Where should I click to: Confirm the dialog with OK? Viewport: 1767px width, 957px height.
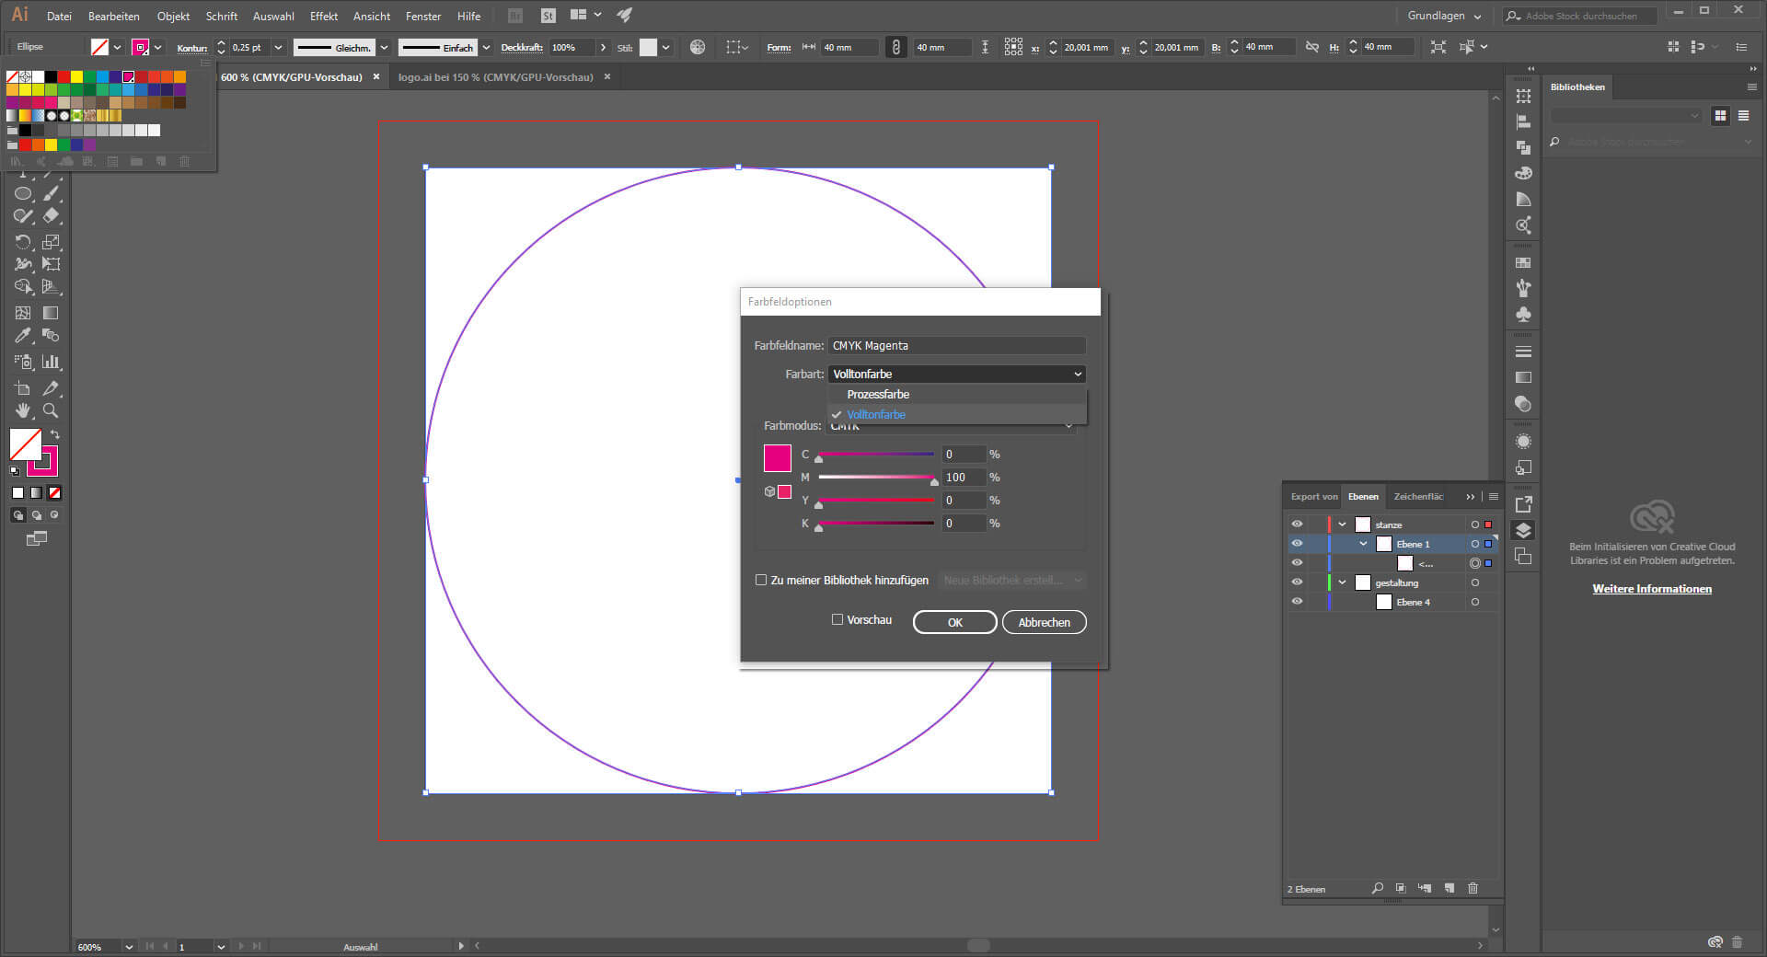(954, 622)
